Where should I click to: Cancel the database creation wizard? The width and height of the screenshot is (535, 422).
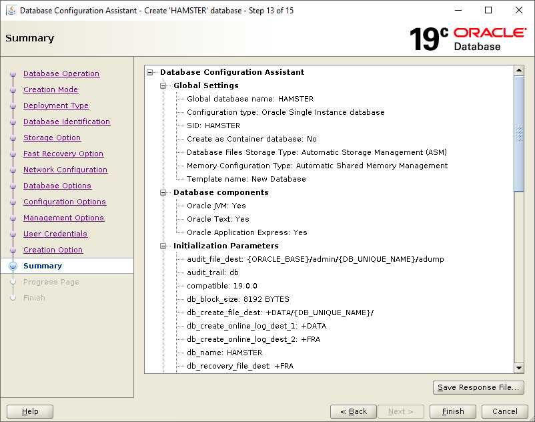click(x=504, y=411)
